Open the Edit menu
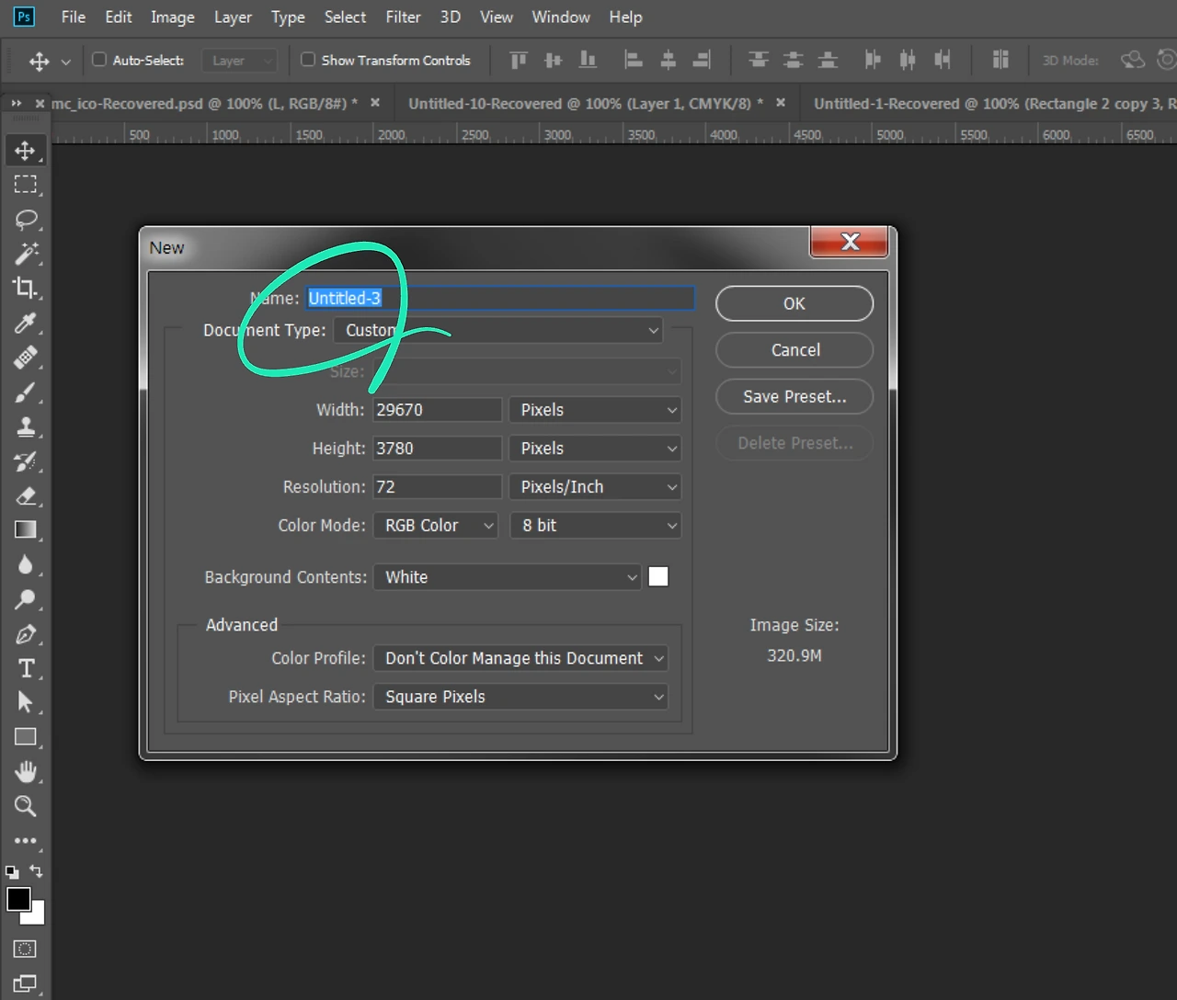This screenshot has height=1000, width=1177. tap(119, 17)
